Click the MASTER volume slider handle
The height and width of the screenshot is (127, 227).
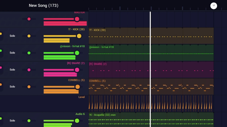77,19
